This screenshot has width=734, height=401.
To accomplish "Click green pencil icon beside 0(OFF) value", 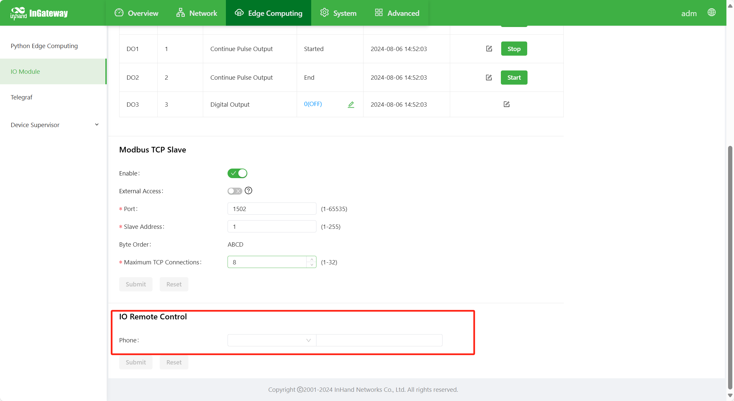I will [351, 104].
